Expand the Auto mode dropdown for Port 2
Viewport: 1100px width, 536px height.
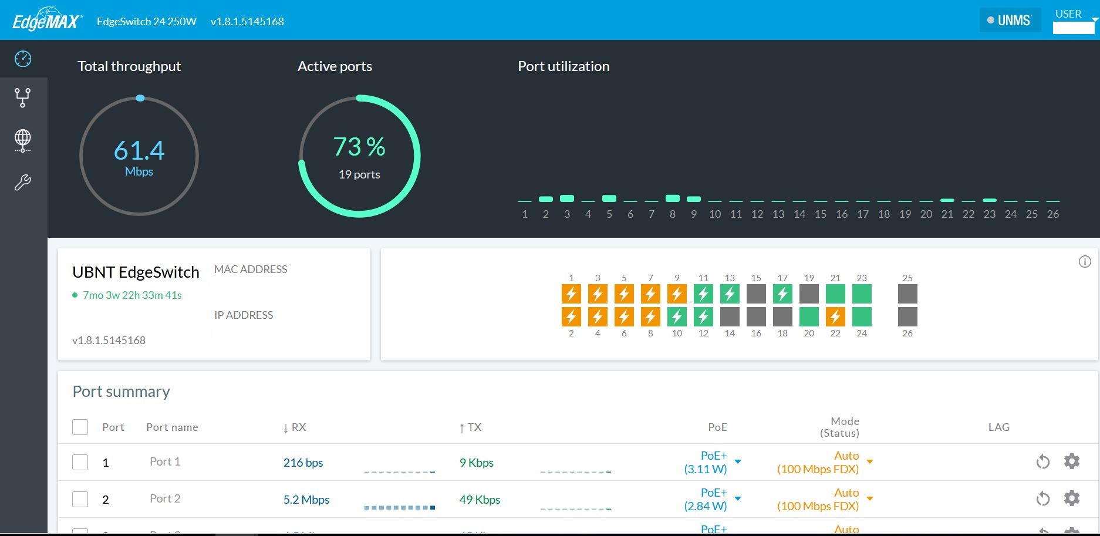[870, 499]
